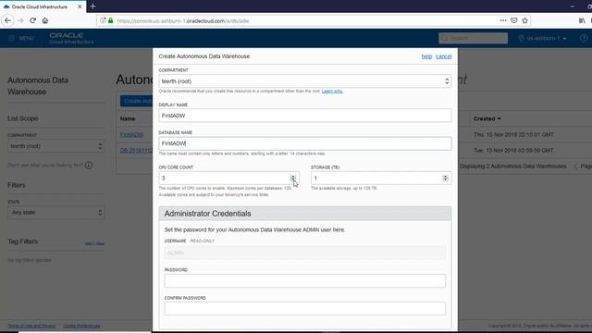Open the State filter Any state dropdown
Viewport: 592px width, 333px height.
(x=55, y=213)
